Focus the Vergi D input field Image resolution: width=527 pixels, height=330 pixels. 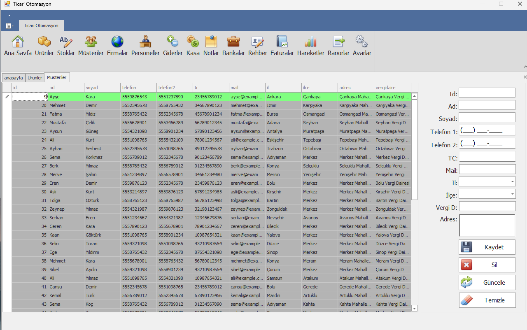(x=487, y=206)
